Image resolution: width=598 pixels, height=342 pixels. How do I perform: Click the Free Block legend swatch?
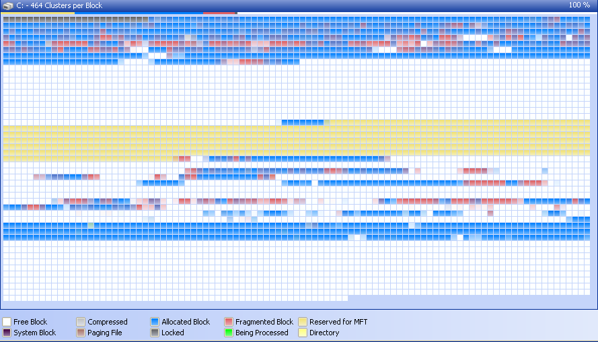(7, 322)
